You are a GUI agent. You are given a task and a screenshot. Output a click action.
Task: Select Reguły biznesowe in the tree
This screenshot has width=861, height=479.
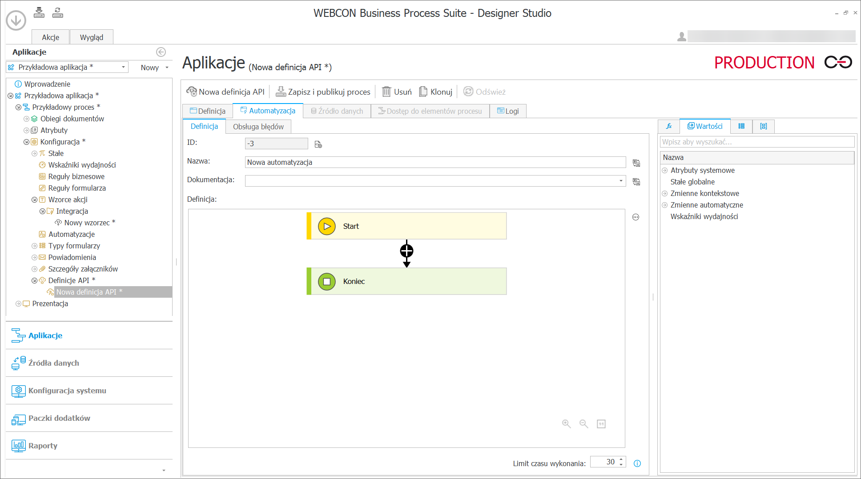click(x=76, y=176)
